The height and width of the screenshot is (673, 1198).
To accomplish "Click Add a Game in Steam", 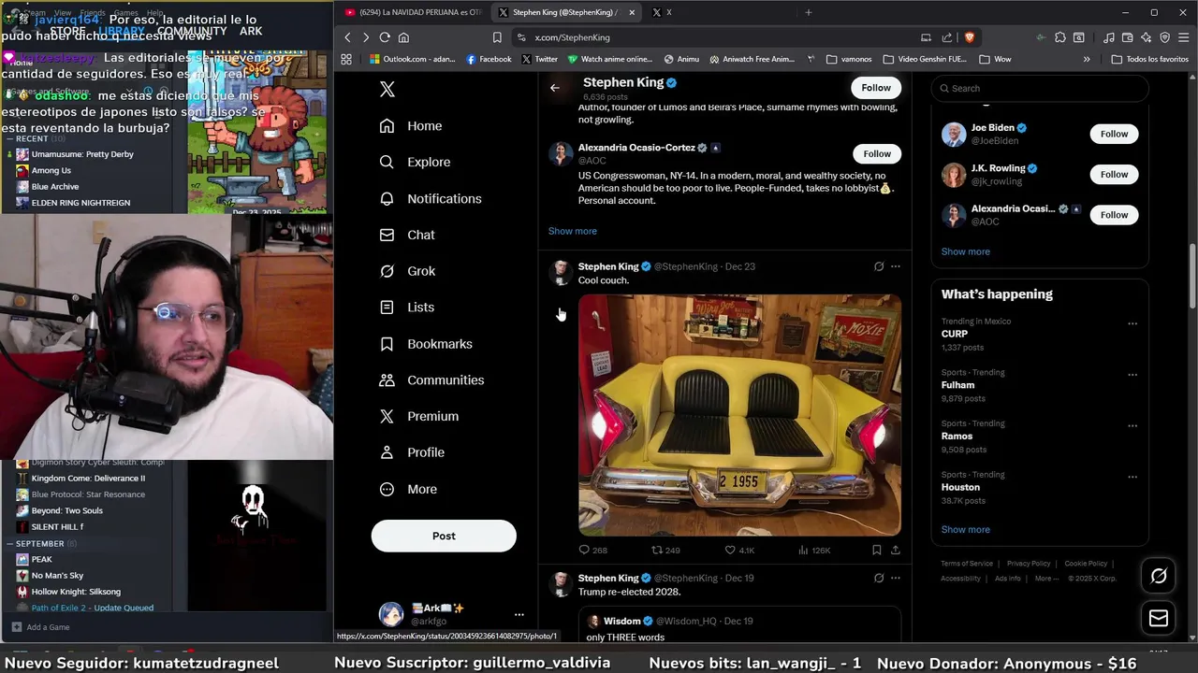I will point(40,627).
